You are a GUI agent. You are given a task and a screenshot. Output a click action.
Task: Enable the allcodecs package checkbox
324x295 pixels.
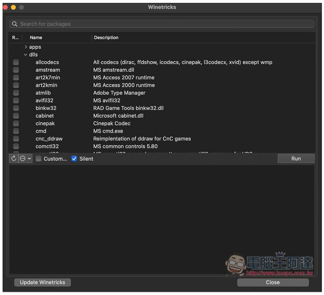coord(16,62)
